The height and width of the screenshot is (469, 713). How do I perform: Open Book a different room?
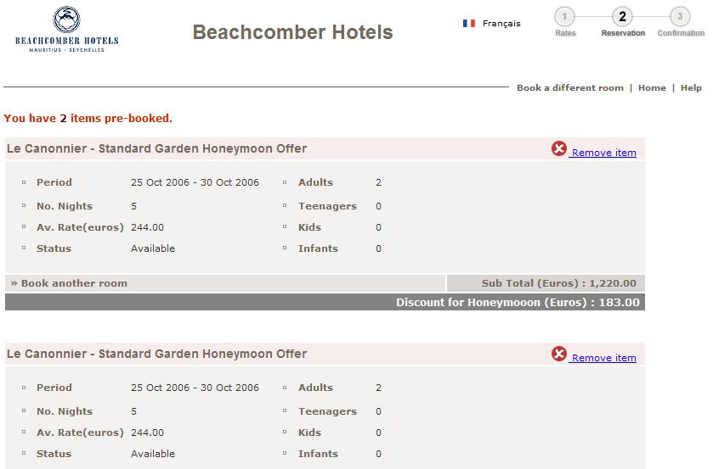pyautogui.click(x=569, y=87)
